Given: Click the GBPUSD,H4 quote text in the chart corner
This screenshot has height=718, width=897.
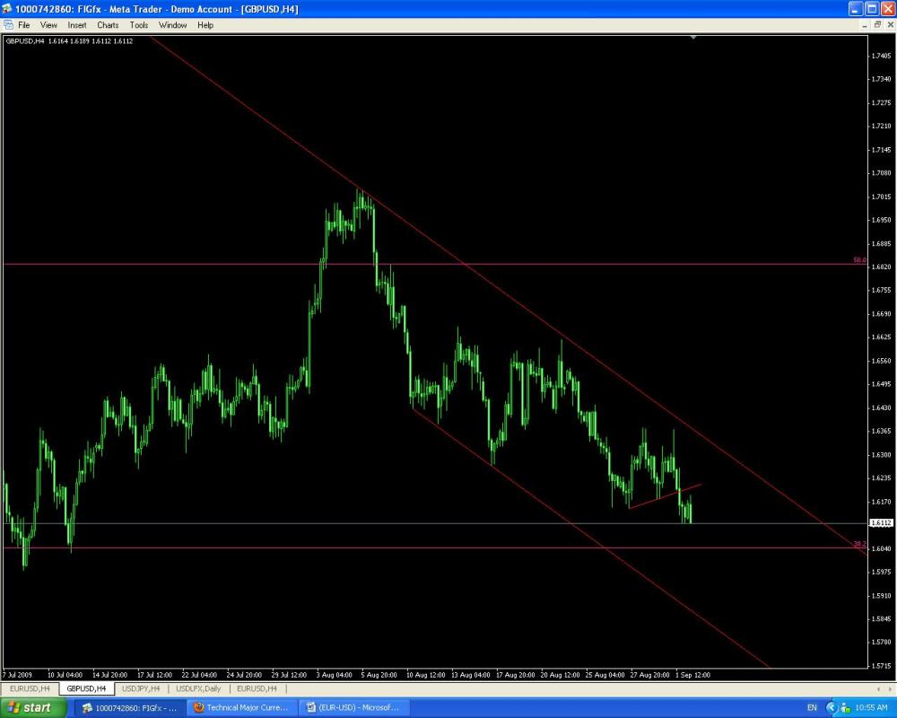Looking at the screenshot, I should point(69,41).
